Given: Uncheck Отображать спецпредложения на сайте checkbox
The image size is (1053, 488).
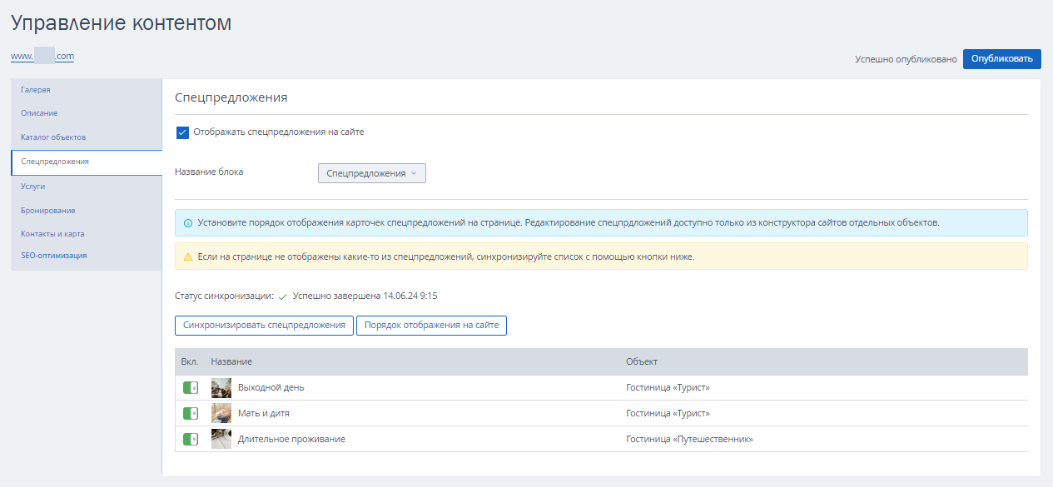Looking at the screenshot, I should click(x=183, y=132).
